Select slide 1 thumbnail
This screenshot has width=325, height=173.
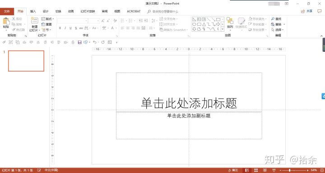coord(26,61)
